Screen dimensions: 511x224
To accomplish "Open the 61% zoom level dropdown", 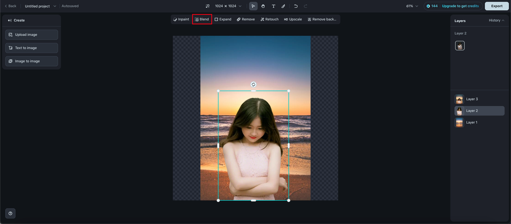I will [x=412, y=6].
